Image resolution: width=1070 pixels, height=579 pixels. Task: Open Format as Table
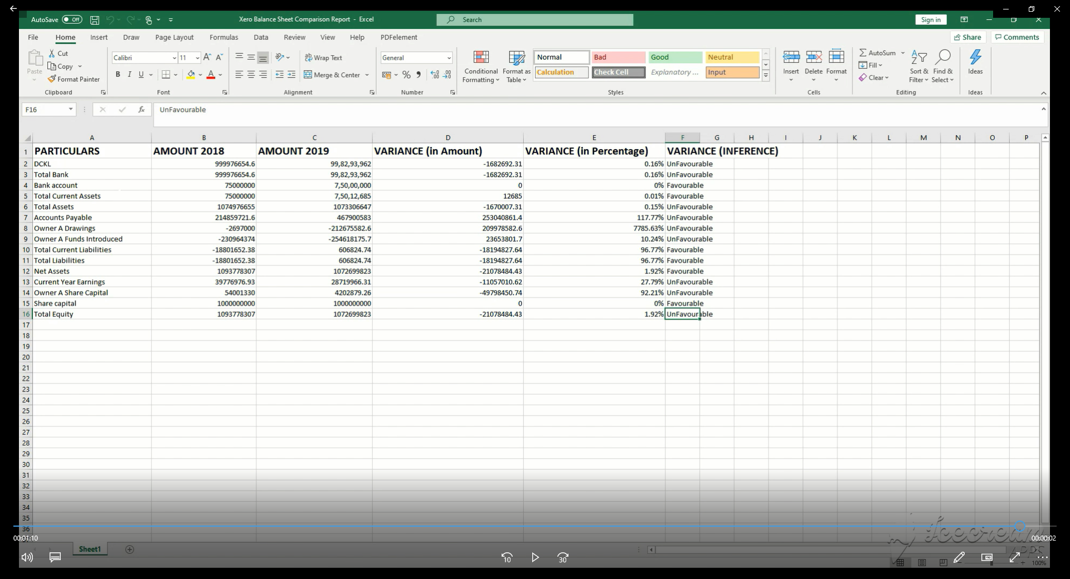click(x=516, y=58)
